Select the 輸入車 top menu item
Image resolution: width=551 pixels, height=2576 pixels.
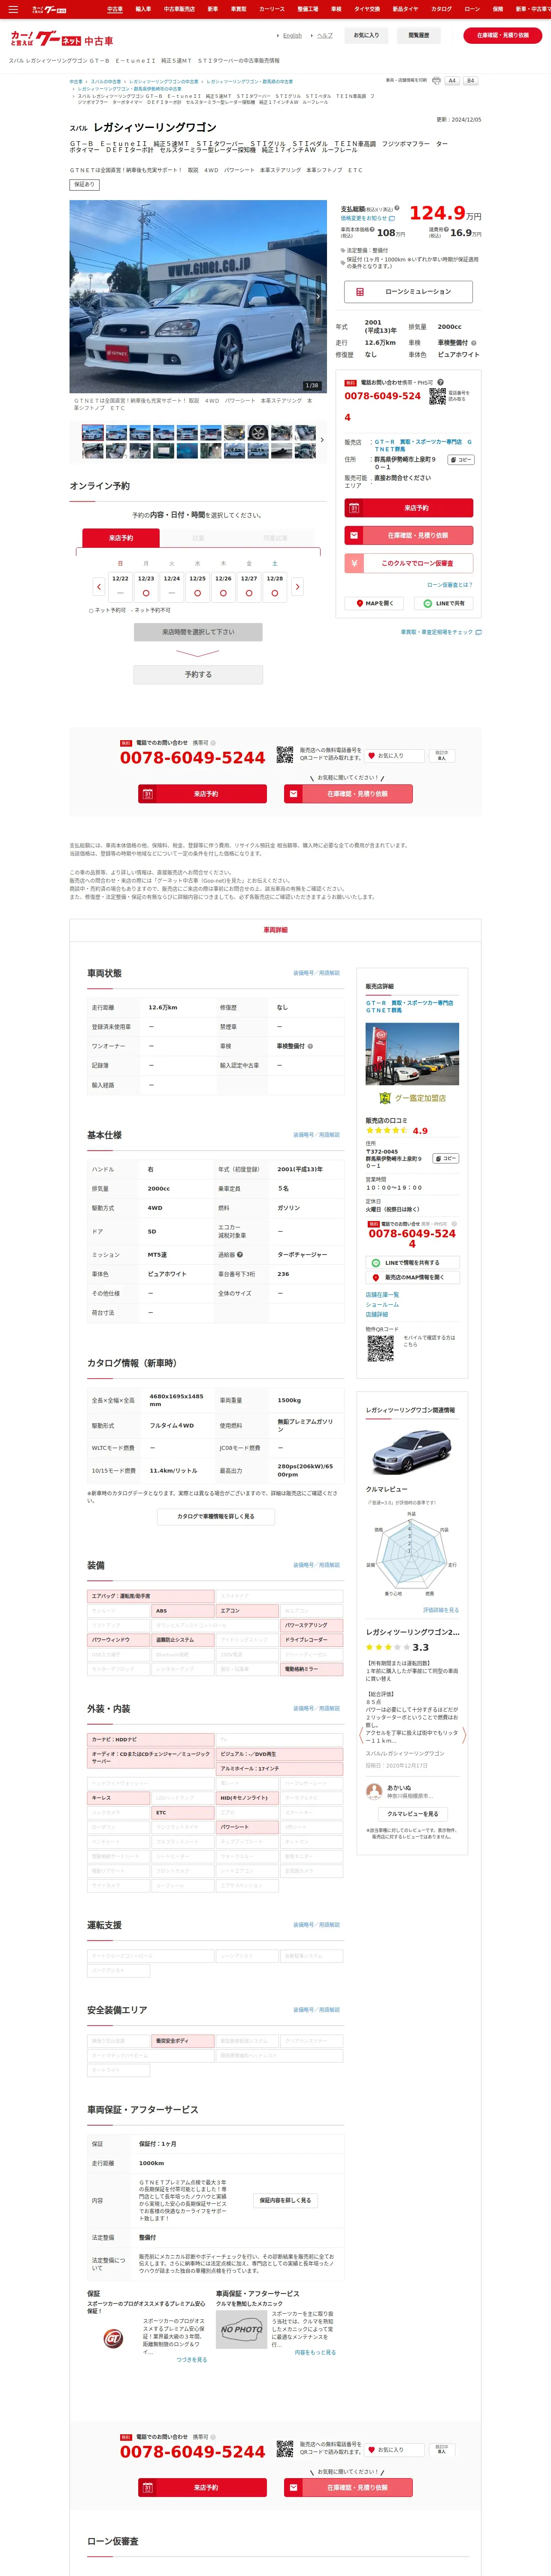pyautogui.click(x=143, y=9)
